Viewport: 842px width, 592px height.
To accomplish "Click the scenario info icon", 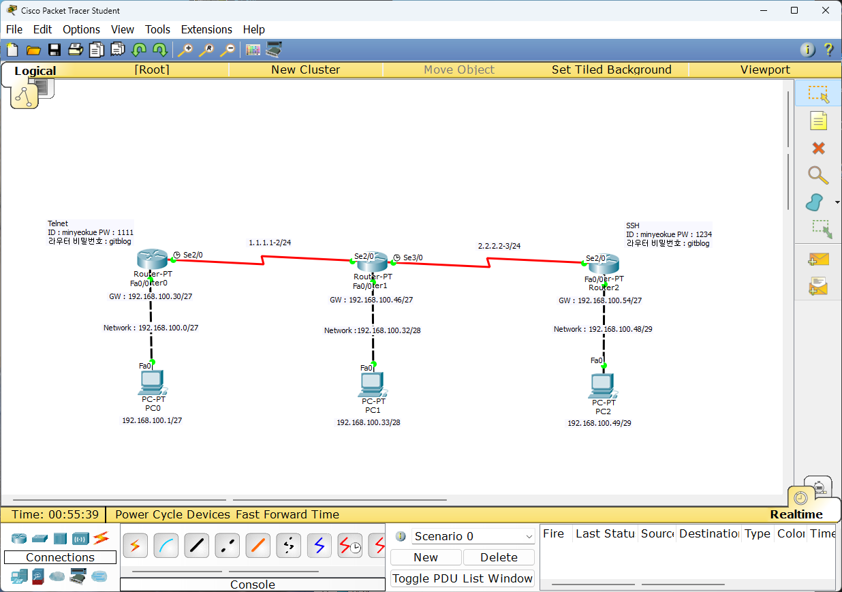I will (x=401, y=536).
